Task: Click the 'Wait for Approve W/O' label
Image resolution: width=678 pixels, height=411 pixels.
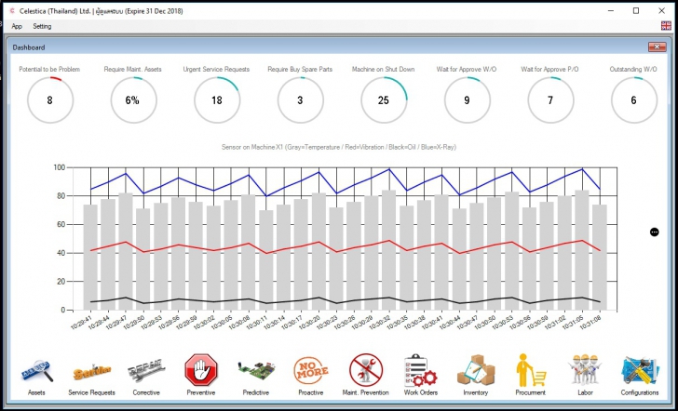Action: (x=466, y=69)
